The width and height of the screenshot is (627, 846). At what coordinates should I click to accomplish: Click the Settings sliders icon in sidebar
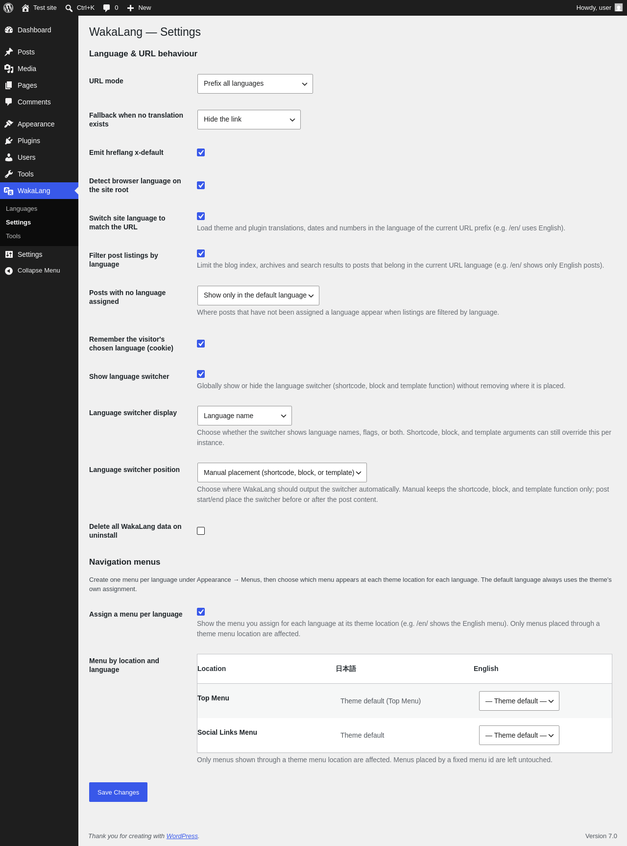(x=9, y=254)
